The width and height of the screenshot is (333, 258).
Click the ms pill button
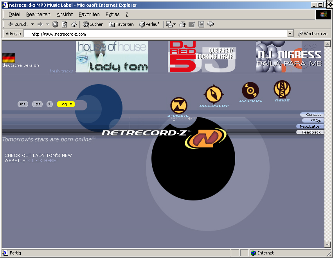pos(23,104)
